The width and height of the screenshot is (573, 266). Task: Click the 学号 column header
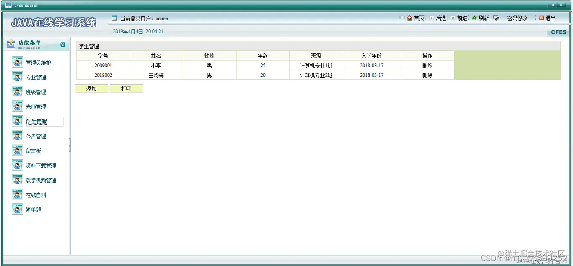tap(103, 55)
